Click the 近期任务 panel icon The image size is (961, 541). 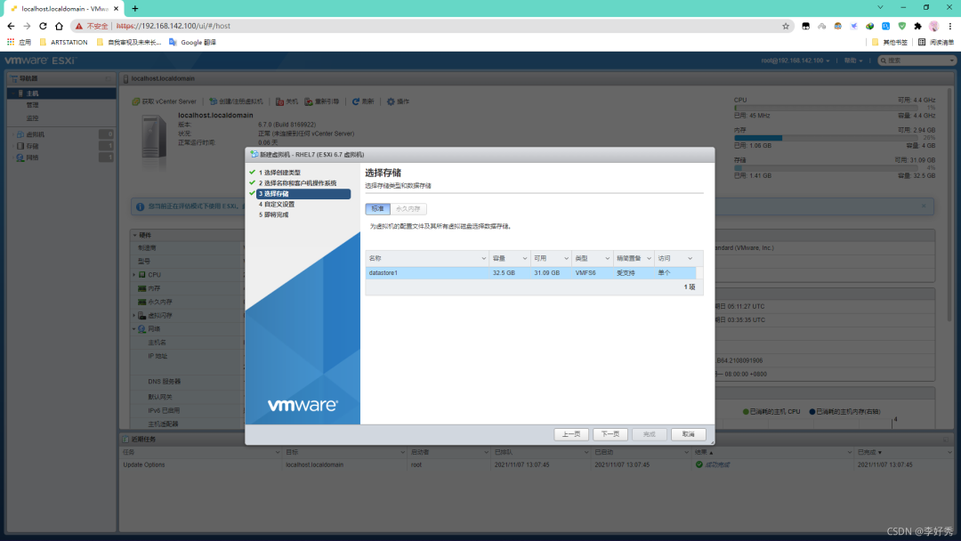125,440
